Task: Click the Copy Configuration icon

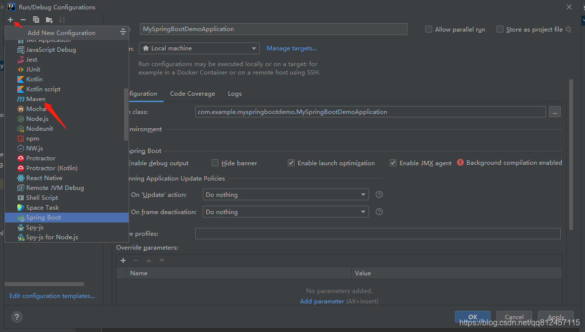Action: point(36,19)
